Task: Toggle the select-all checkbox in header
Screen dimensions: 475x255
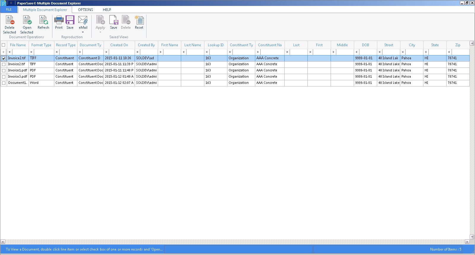Action: click(4, 45)
